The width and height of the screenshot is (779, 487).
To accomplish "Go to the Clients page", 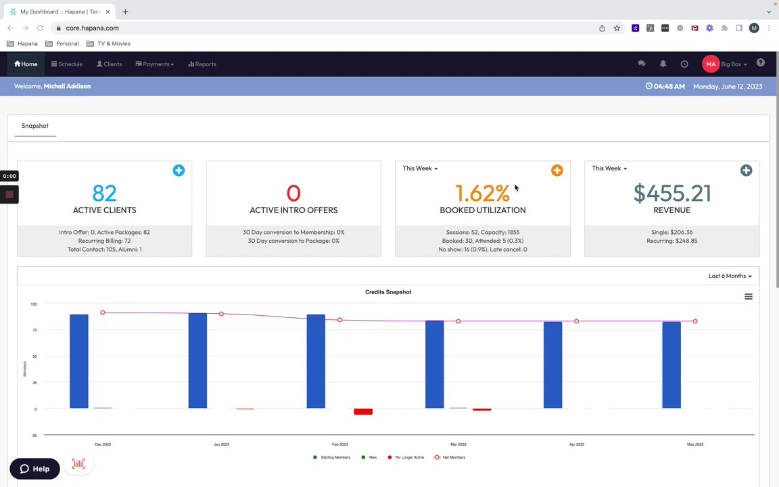I will tap(110, 64).
